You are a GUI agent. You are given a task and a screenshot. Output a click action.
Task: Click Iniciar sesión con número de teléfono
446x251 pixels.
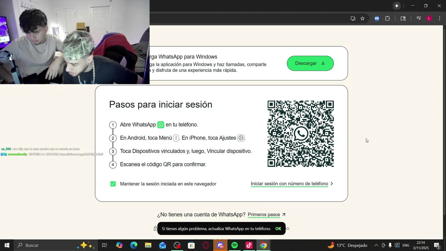pos(289,184)
